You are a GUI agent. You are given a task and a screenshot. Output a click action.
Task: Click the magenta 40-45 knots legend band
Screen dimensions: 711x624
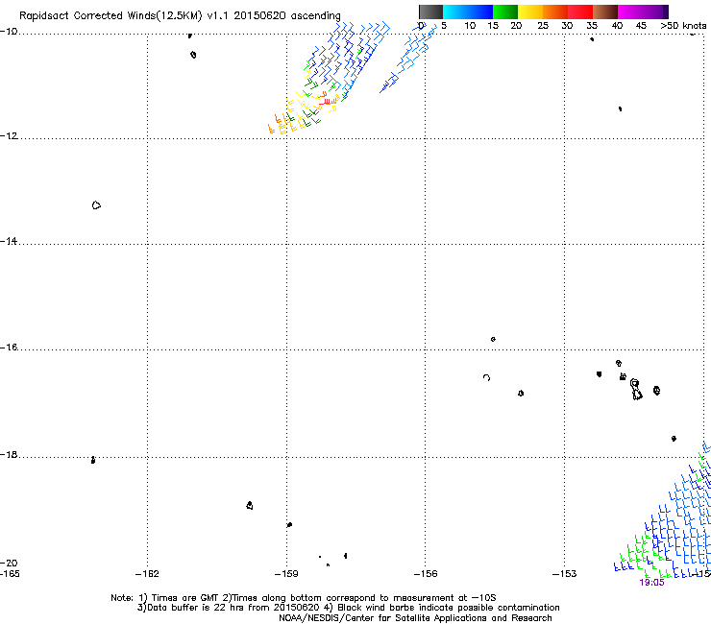[630, 12]
